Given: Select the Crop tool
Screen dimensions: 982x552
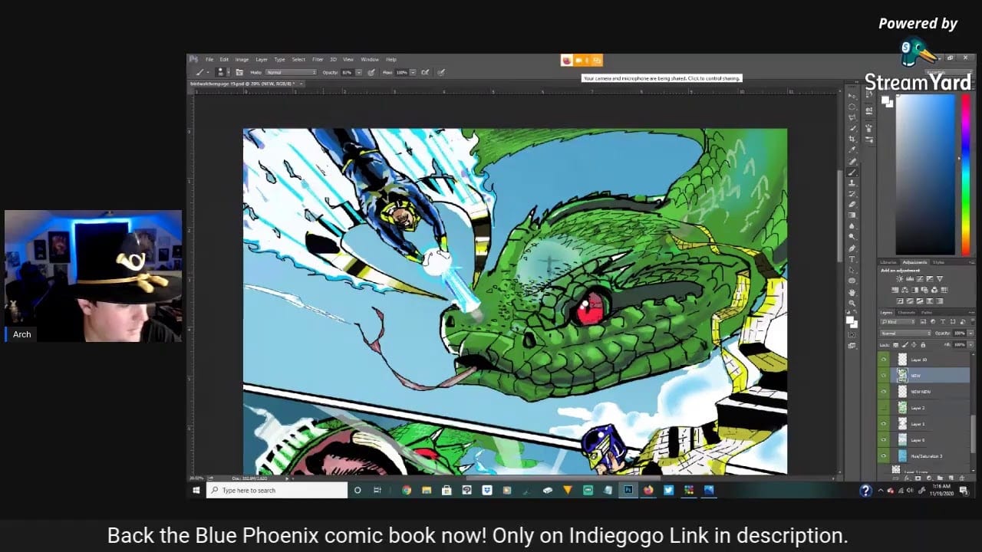Looking at the screenshot, I should point(852,140).
